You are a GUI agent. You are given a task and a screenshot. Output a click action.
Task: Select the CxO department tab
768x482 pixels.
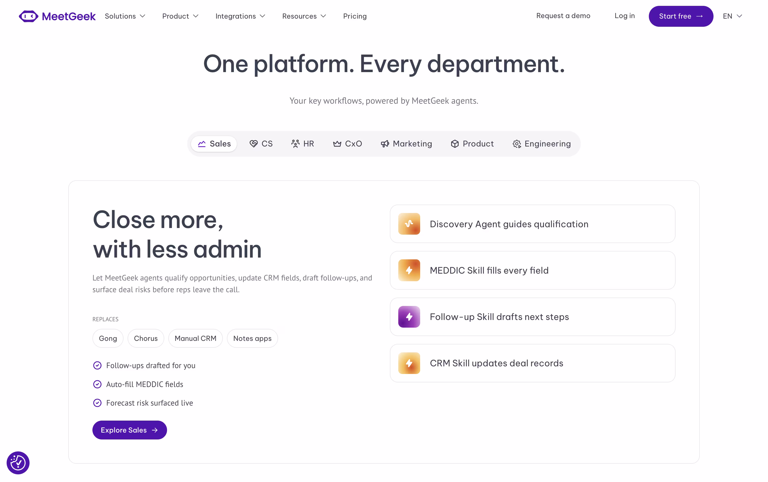[348, 144]
